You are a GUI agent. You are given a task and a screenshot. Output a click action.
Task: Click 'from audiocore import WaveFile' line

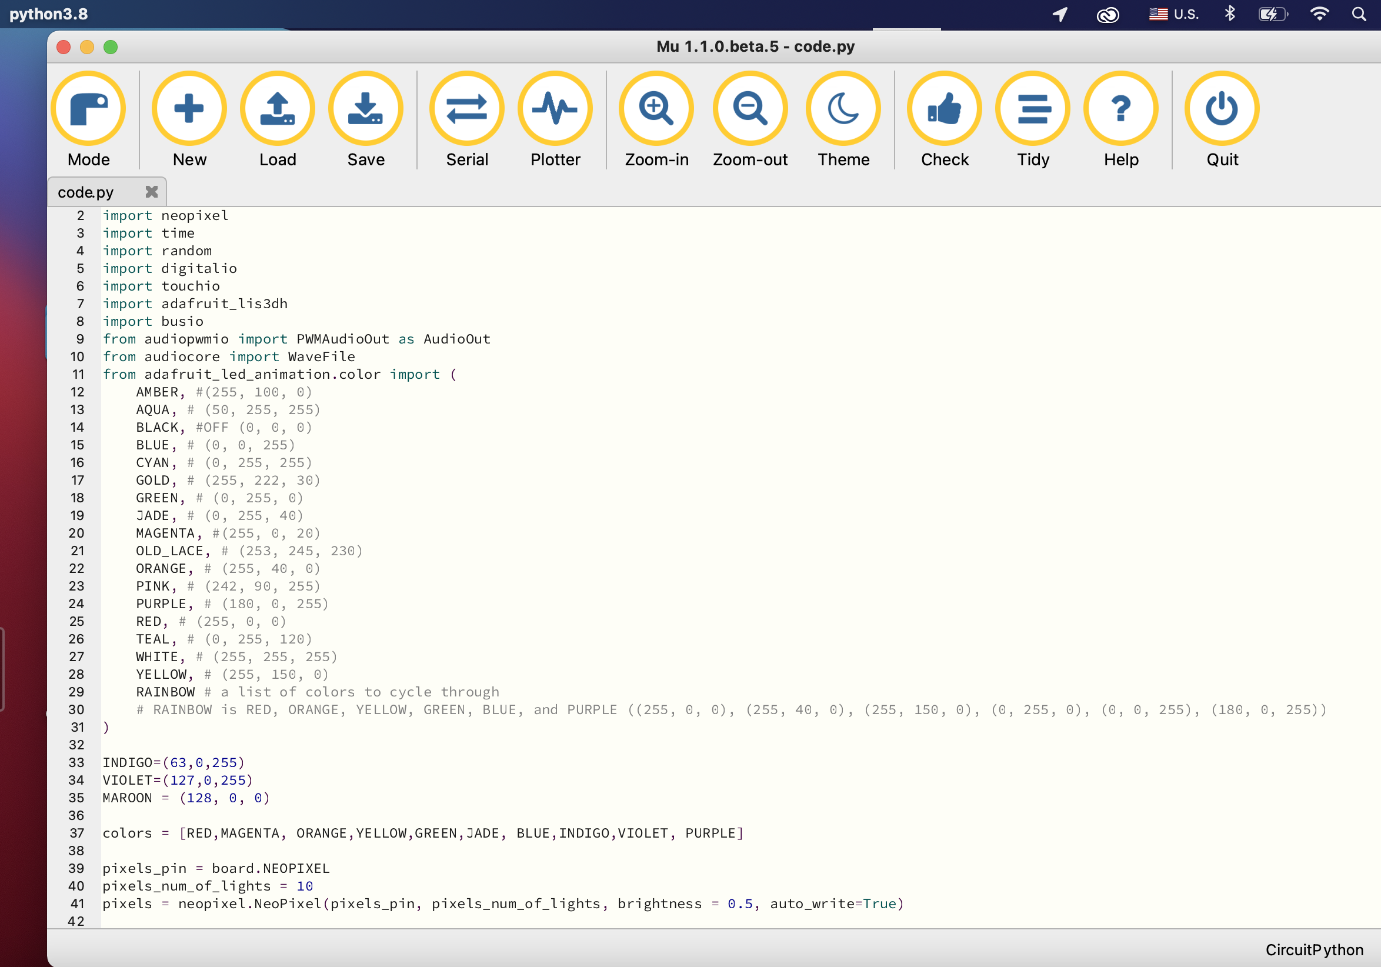point(229,356)
